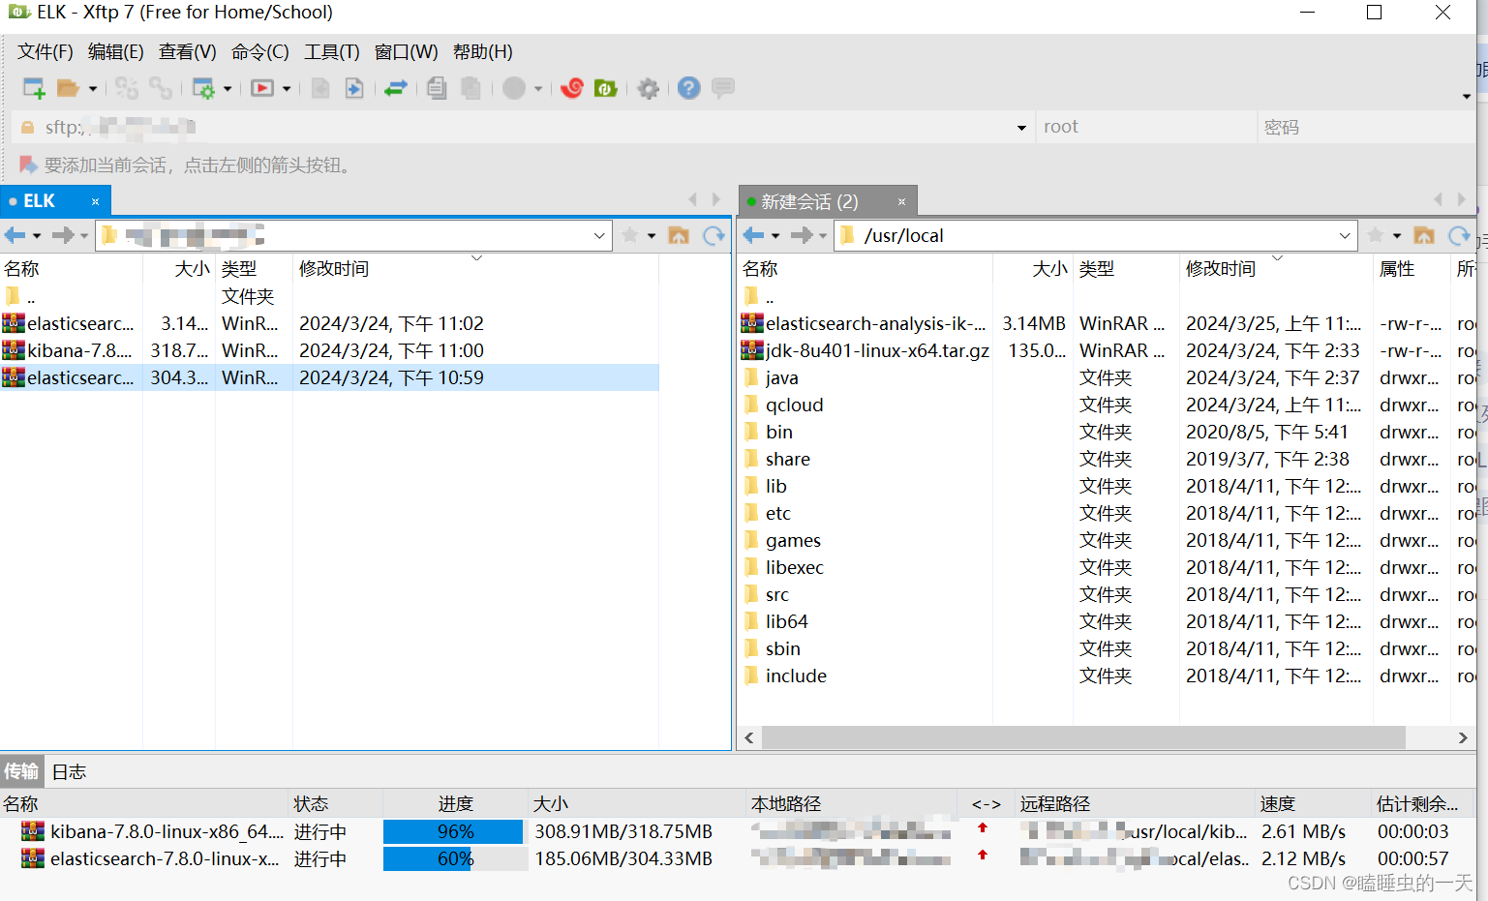Click the remote pane home folder icon

click(1424, 235)
